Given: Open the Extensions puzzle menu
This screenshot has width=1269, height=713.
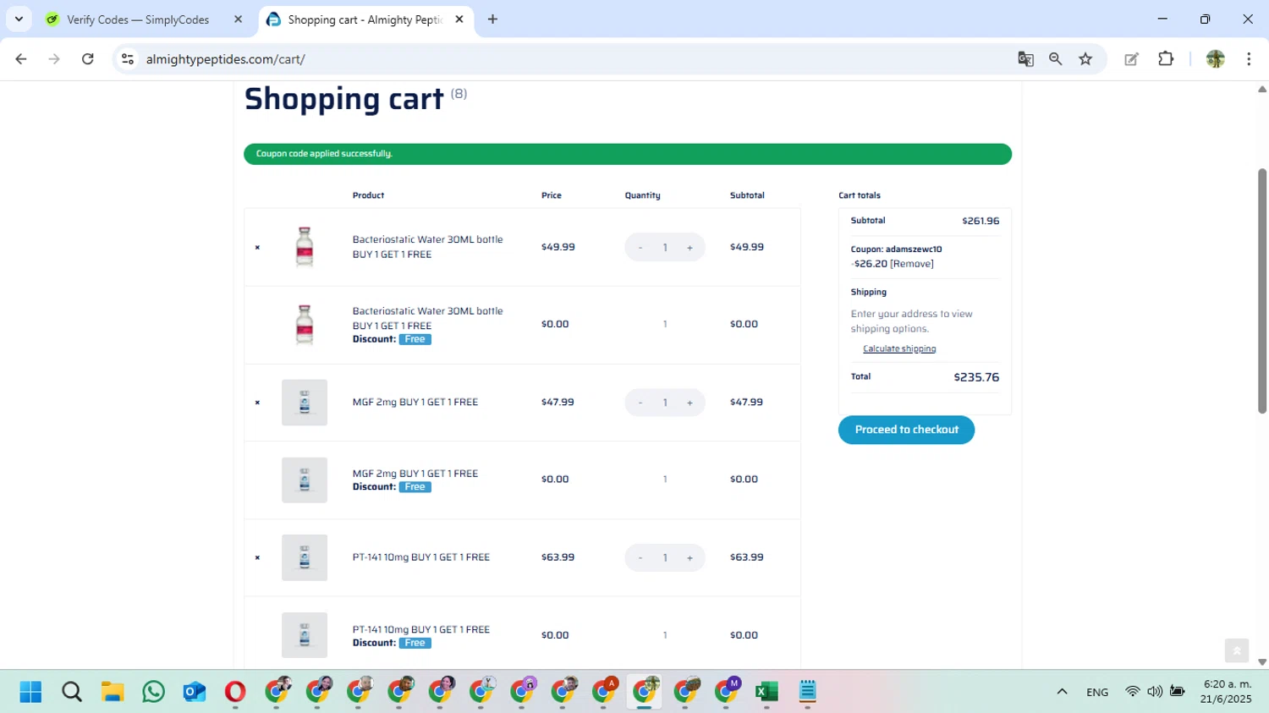Looking at the screenshot, I should [1166, 59].
